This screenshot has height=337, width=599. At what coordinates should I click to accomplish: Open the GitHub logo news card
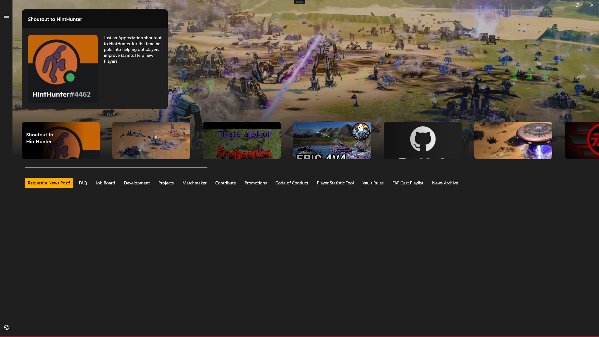[x=423, y=140]
